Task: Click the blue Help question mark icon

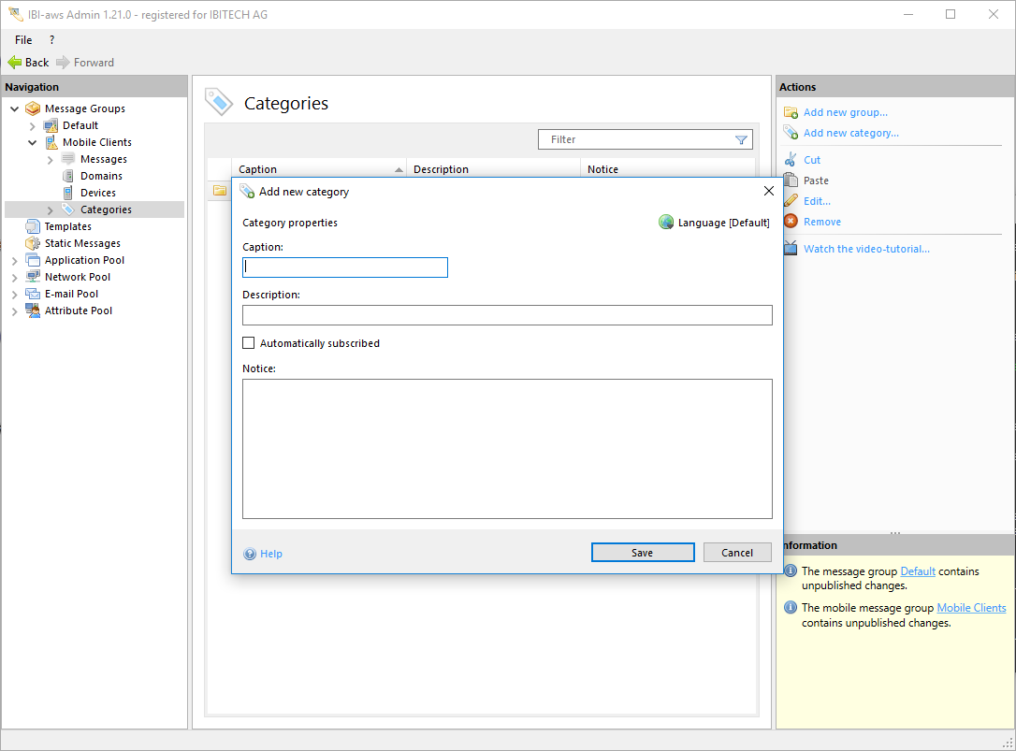Action: (250, 554)
